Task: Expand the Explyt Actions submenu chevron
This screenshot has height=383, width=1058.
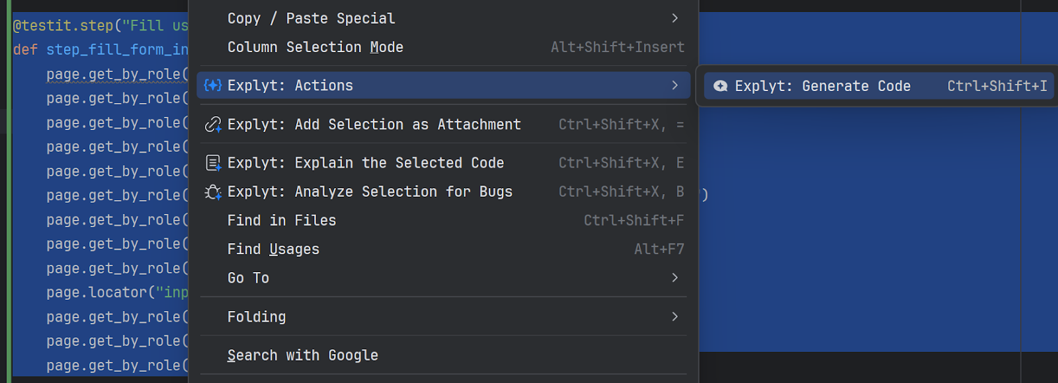Action: 674,85
